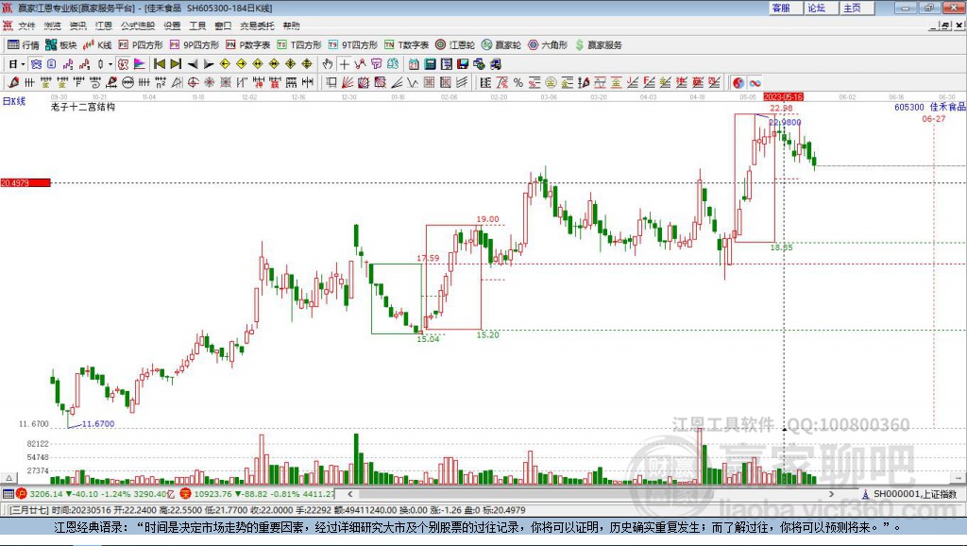Click the 10923.76 Shenzhen index reading
The height and width of the screenshot is (546, 967).
pos(212,493)
